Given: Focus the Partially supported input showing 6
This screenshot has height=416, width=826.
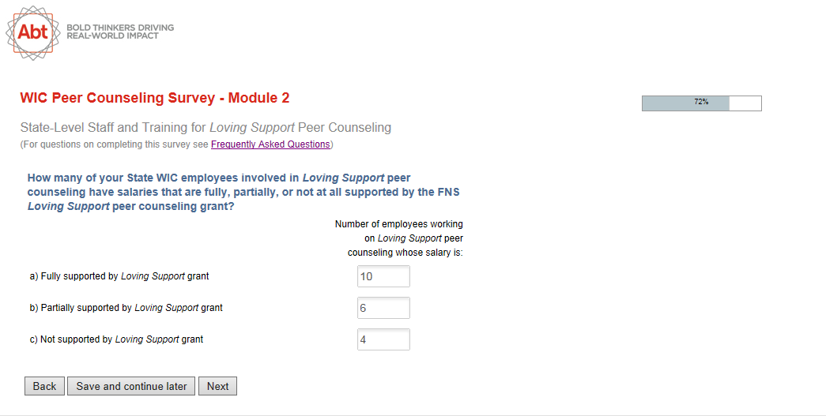Looking at the screenshot, I should point(383,308).
